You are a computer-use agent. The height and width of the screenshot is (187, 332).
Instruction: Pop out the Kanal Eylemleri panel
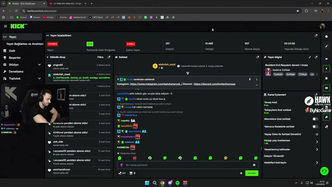point(316,95)
